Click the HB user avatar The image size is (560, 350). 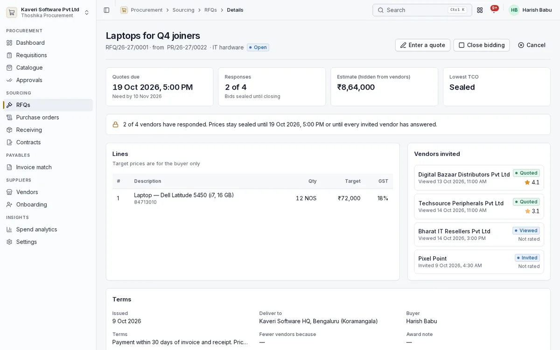tap(514, 10)
